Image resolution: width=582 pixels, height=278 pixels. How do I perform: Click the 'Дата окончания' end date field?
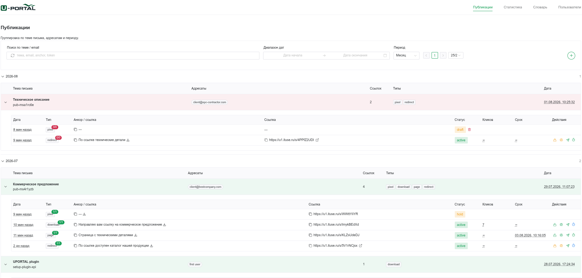tap(355, 55)
